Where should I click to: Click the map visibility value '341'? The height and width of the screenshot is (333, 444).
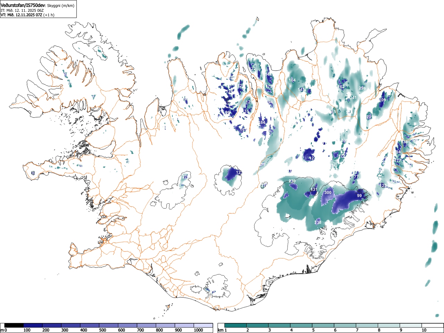[x=353, y=97]
